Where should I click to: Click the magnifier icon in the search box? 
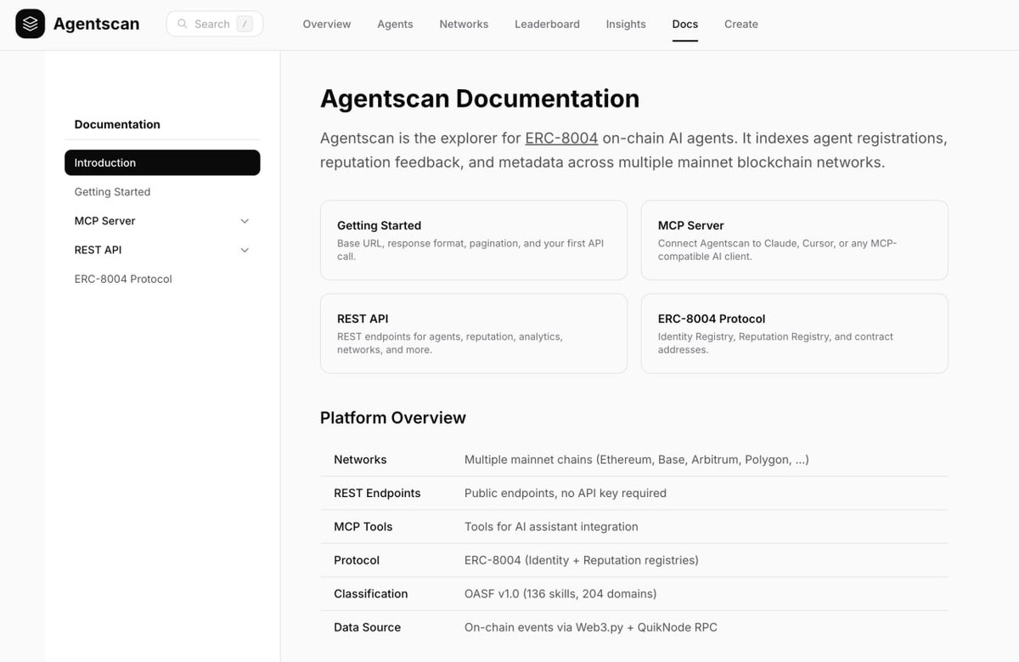(183, 24)
